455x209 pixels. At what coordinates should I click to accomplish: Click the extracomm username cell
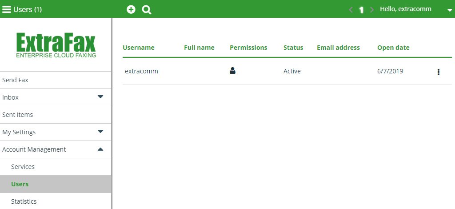click(141, 71)
